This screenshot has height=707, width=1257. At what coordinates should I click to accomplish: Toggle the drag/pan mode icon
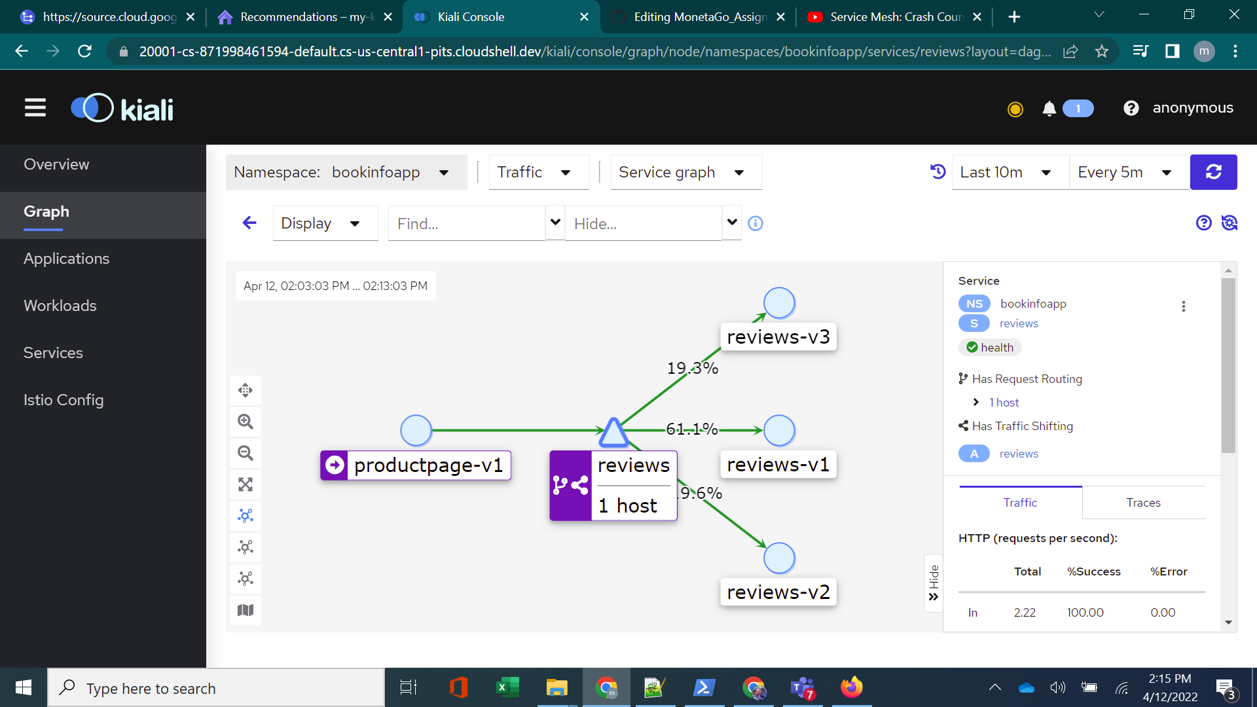point(246,390)
